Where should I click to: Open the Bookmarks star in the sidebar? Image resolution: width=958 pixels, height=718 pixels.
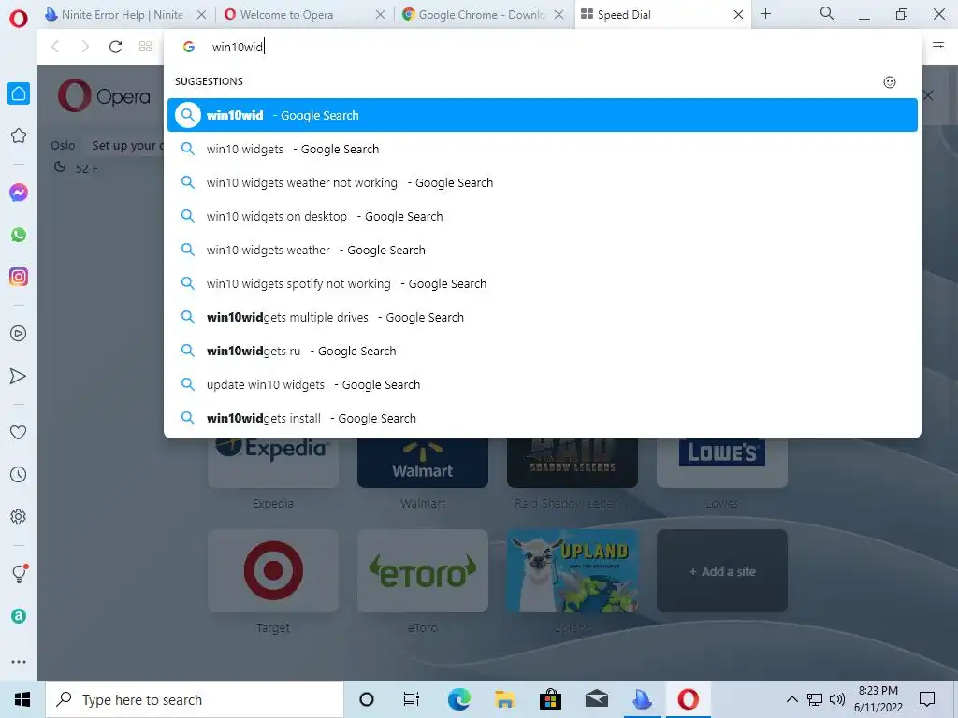click(x=19, y=136)
